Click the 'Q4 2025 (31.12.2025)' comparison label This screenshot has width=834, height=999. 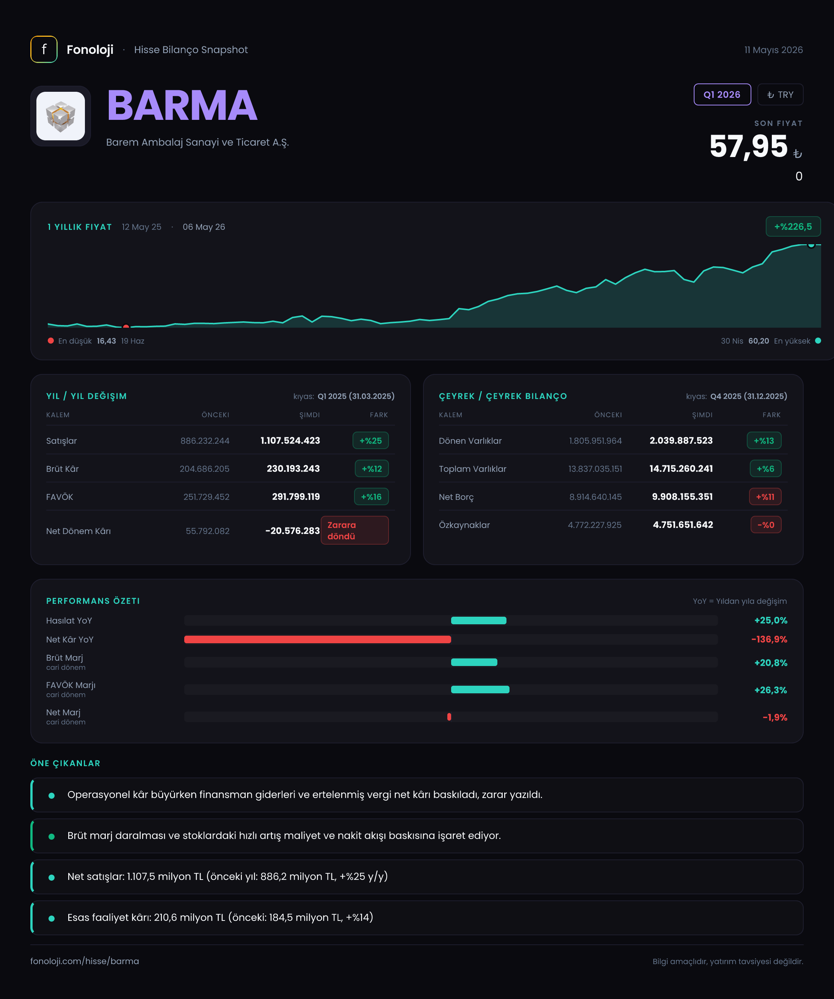click(748, 396)
